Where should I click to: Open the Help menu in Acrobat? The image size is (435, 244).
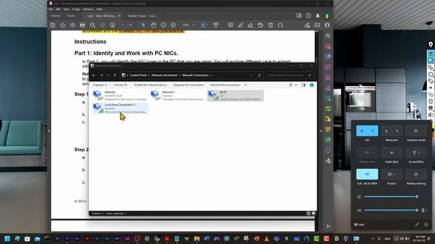tap(99, 9)
